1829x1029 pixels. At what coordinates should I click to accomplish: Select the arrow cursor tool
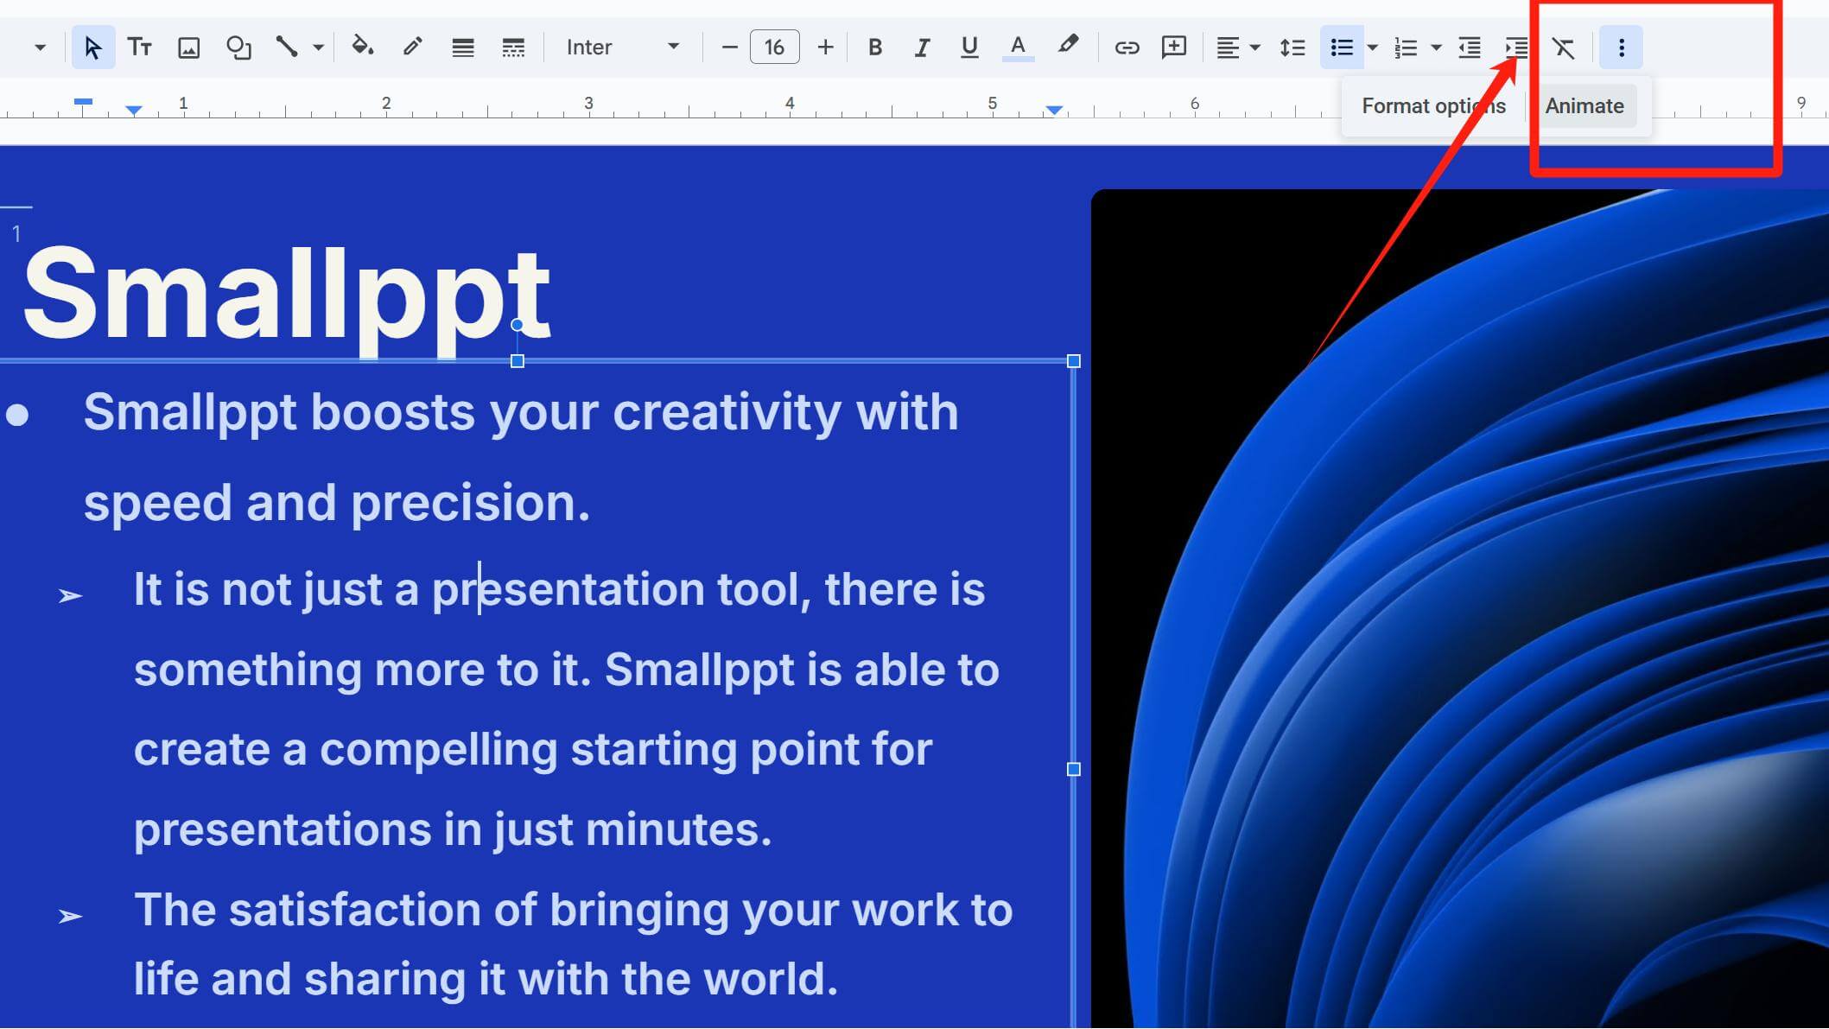(x=92, y=47)
